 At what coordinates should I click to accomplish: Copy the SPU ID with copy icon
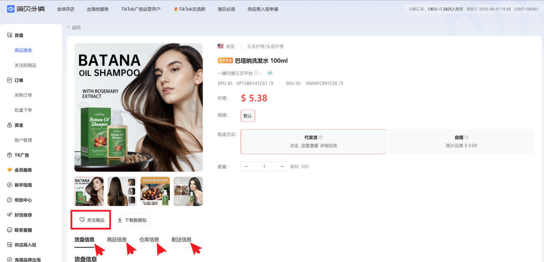271,83
